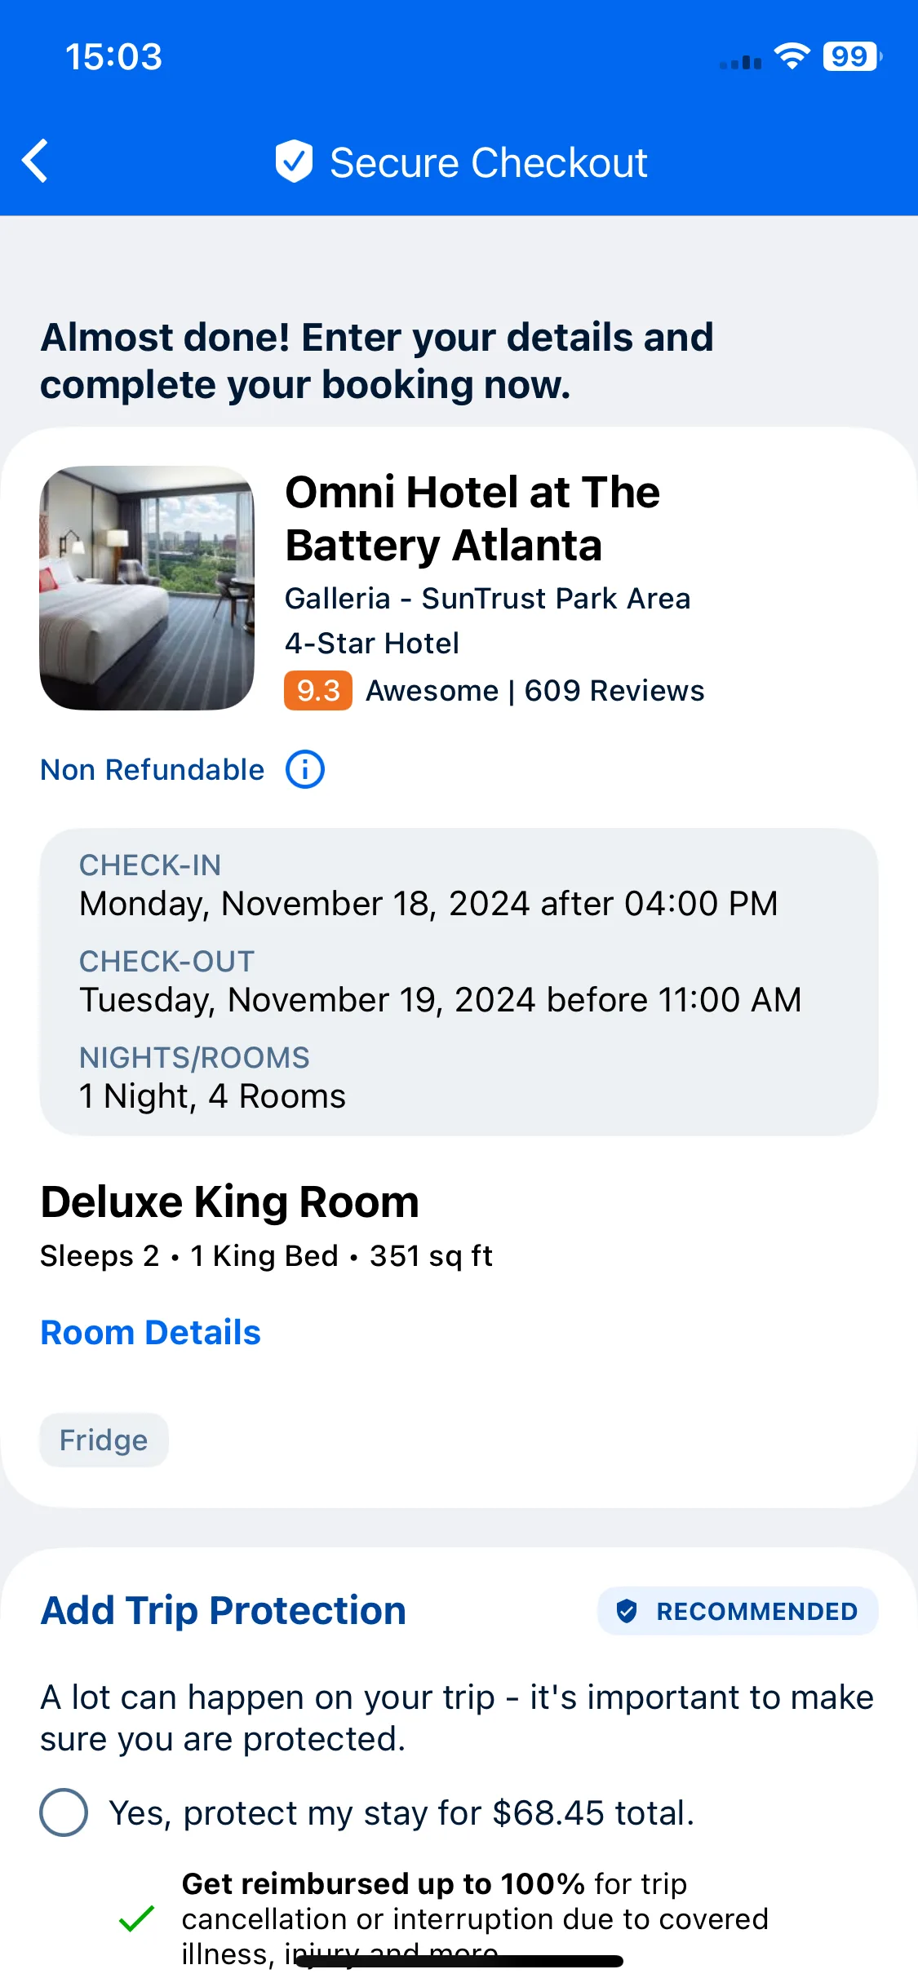
Task: Tap the Omni Hotel at The Battery title
Action: (x=472, y=519)
